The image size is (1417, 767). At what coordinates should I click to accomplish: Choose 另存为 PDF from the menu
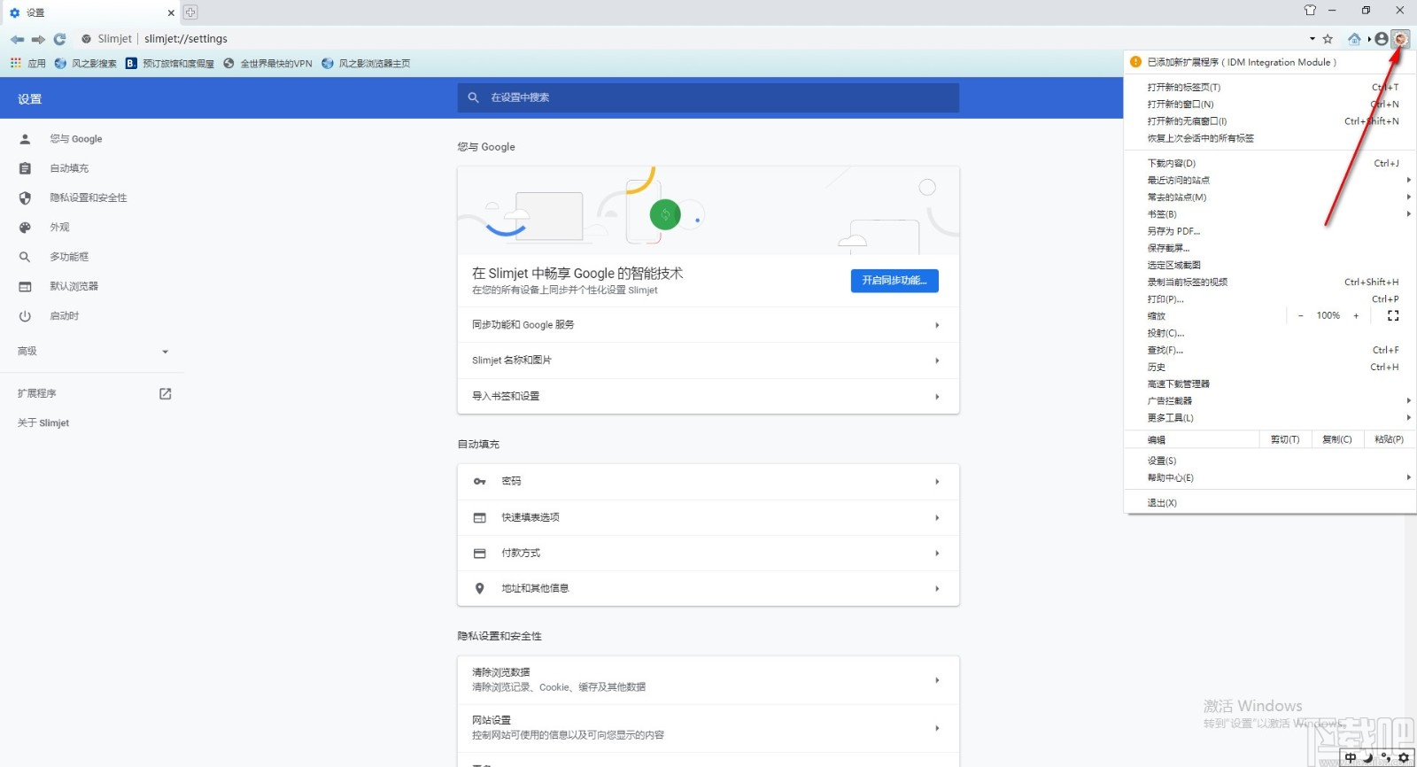pos(1270,231)
